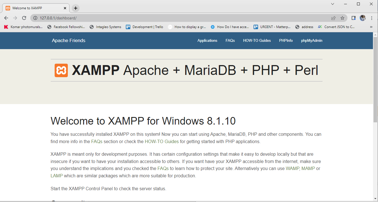This screenshot has width=378, height=202.
Task: Minimize the browser window
Action: tap(346, 4)
